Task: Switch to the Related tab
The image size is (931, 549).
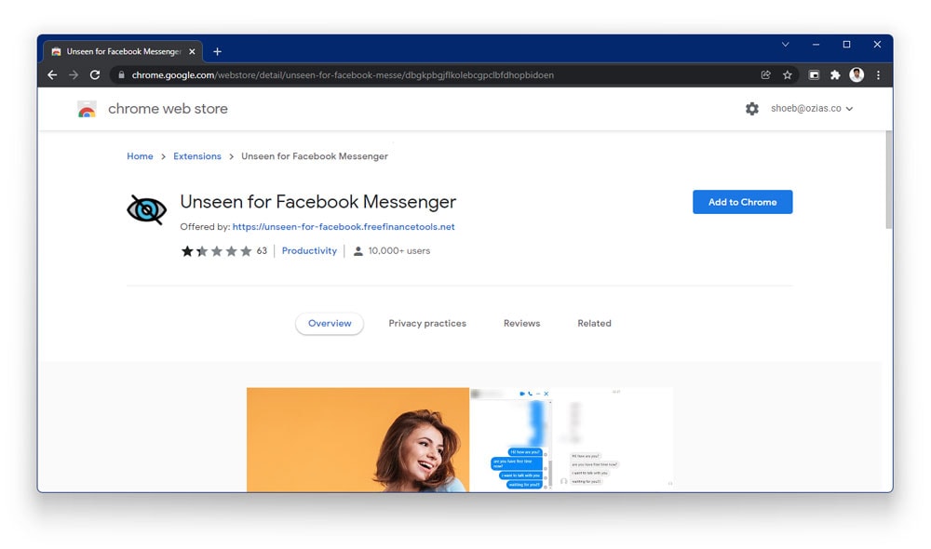Action: (594, 324)
